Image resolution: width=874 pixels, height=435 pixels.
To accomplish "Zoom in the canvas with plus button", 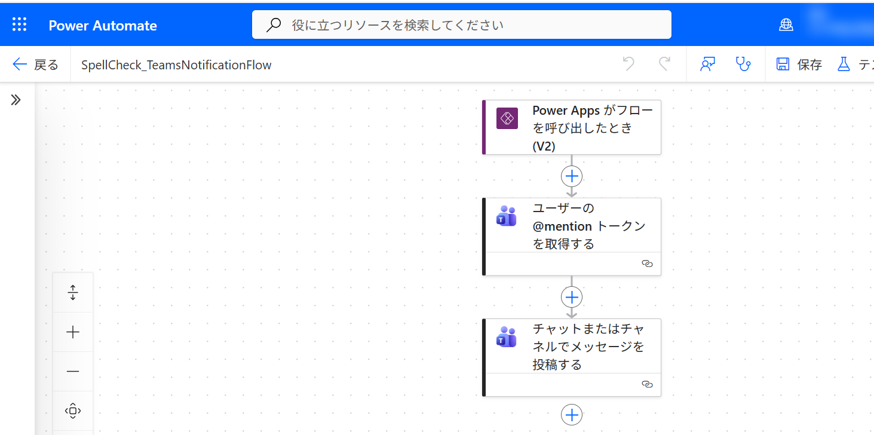I will [x=73, y=332].
